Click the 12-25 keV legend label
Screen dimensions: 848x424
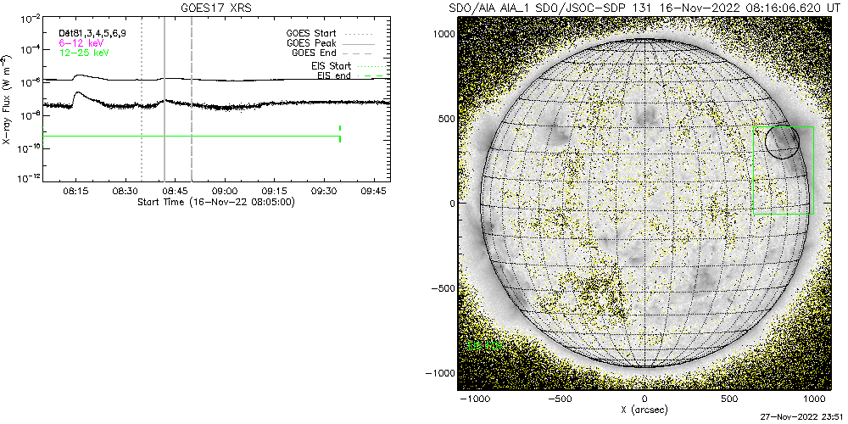pyautogui.click(x=83, y=52)
